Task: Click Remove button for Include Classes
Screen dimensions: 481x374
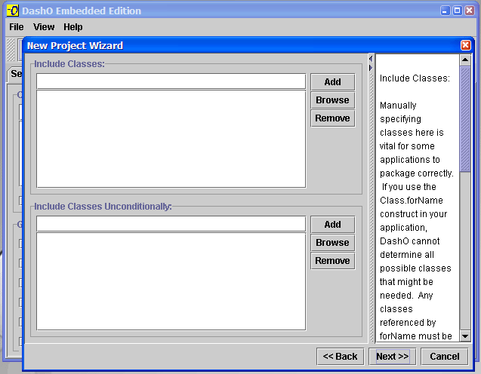Action: coord(332,118)
